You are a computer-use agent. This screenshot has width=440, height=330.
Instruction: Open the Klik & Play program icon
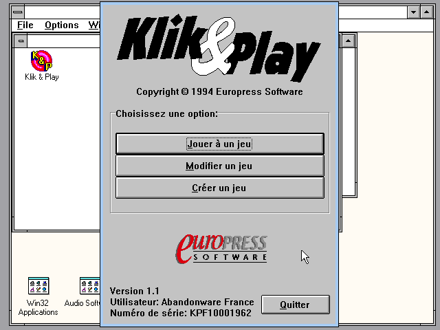pyautogui.click(x=41, y=60)
